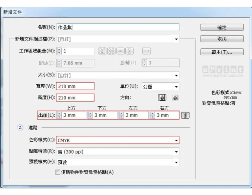Choose landscape orientation icon
This screenshot has width=252, height=195.
(175, 97)
